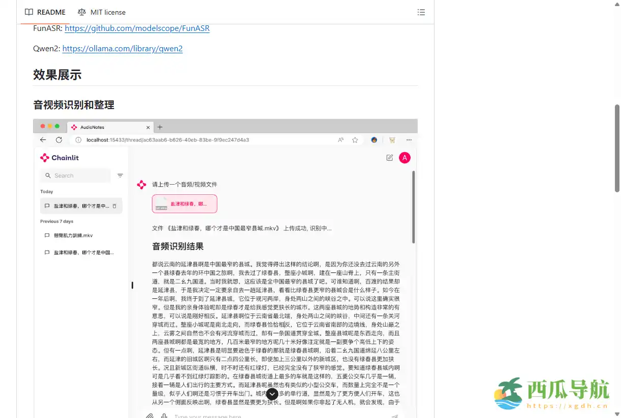Click the browser profile avatar icon

point(374,140)
